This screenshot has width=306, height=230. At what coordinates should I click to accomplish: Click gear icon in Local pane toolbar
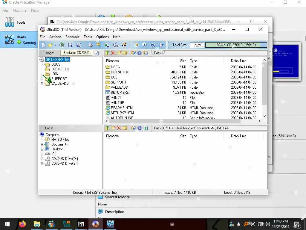(140, 128)
